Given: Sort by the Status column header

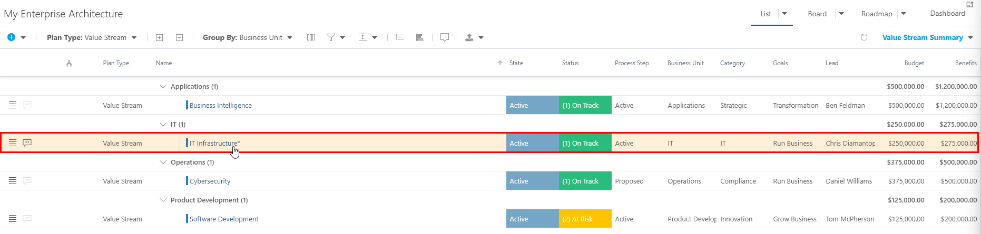Looking at the screenshot, I should [570, 63].
